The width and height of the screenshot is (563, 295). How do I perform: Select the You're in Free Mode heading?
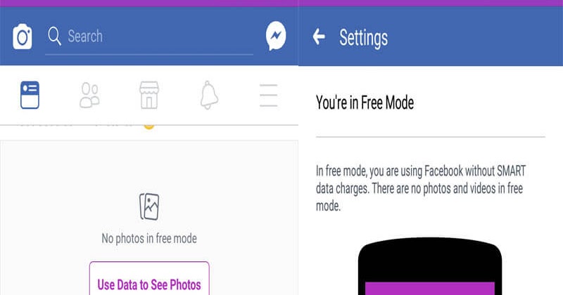coord(365,103)
